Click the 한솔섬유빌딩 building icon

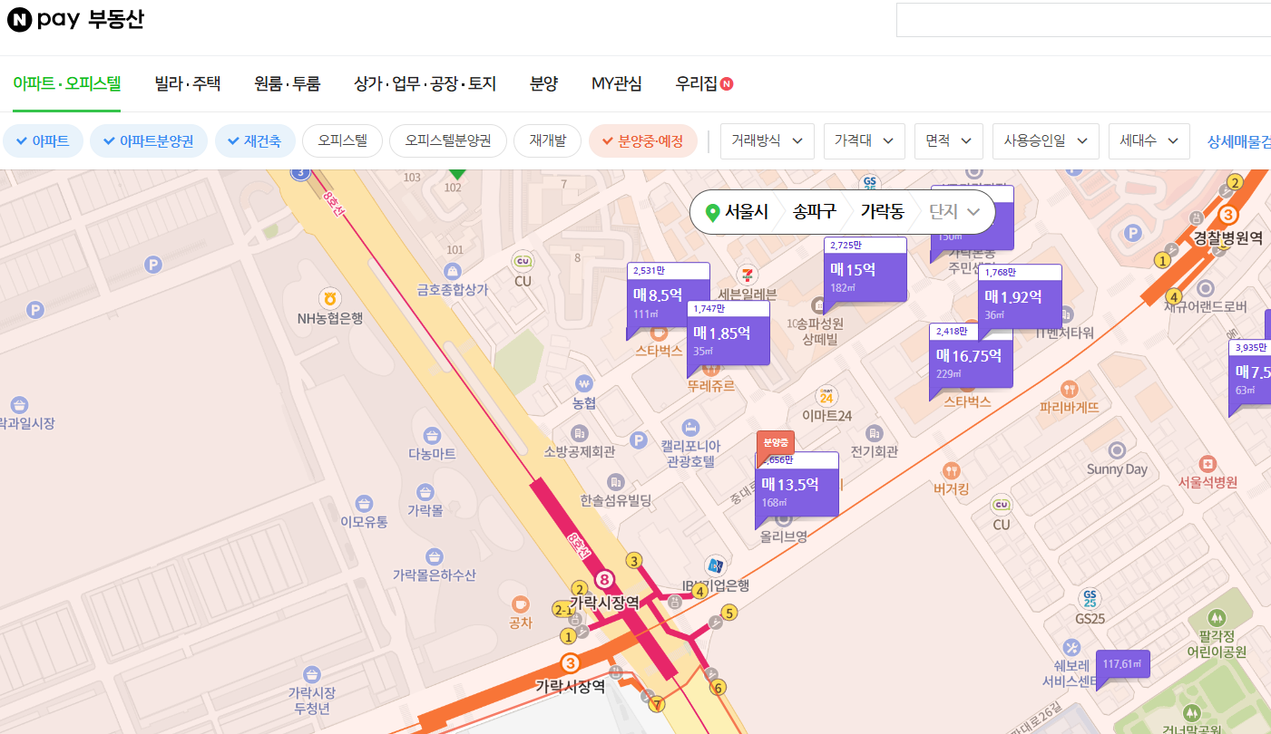coord(616,480)
